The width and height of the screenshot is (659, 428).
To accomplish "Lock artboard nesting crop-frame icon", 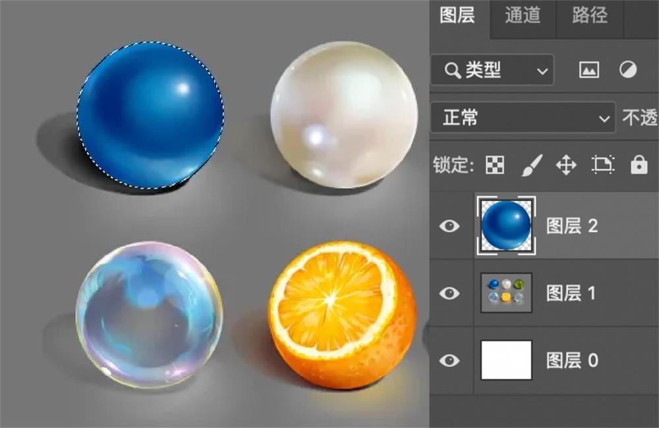I will 603,164.
